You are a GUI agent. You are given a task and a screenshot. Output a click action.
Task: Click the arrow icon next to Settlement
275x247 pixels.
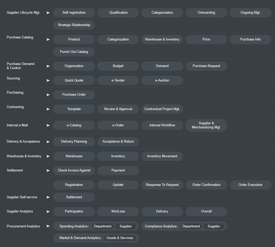48,171
